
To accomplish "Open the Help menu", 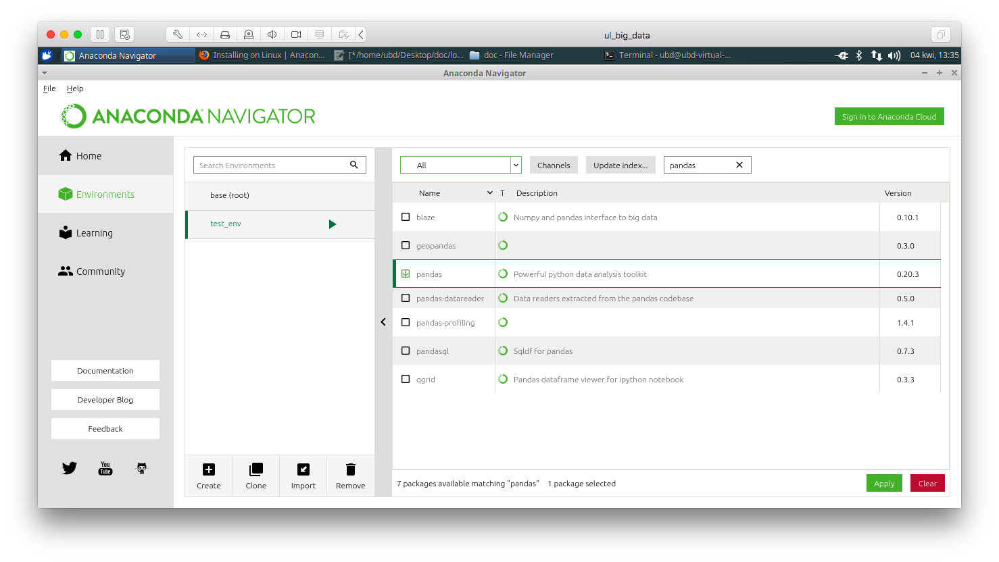I will click(x=75, y=88).
